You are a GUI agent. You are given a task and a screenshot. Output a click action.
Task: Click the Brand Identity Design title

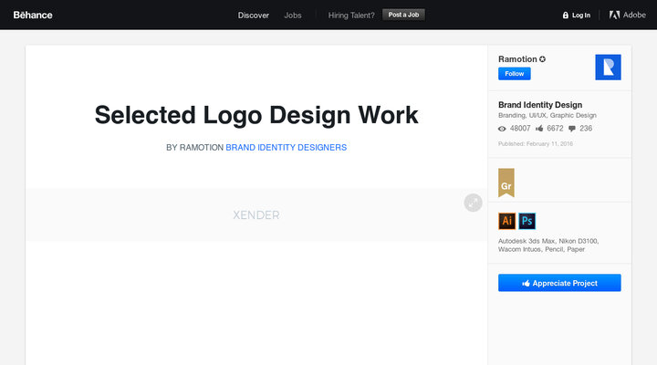pyautogui.click(x=540, y=105)
